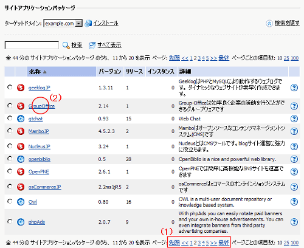Click the red package icon for GroupOffice

(x=21, y=106)
